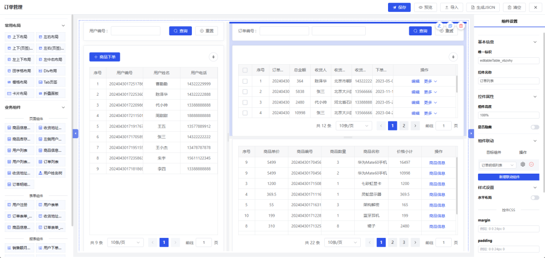Pick the 销售额月 report component
The height and width of the screenshot is (258, 545).
pyautogui.click(x=20, y=248)
